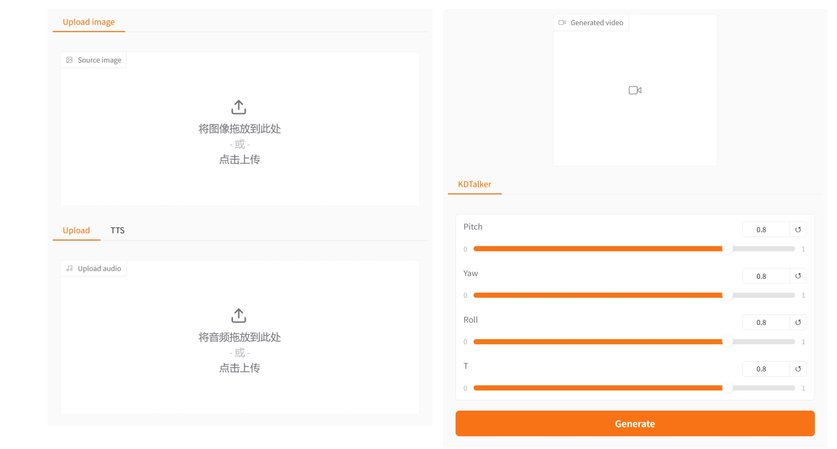Start video creation with Generate button
This screenshot has width=837, height=449.
[x=635, y=424]
